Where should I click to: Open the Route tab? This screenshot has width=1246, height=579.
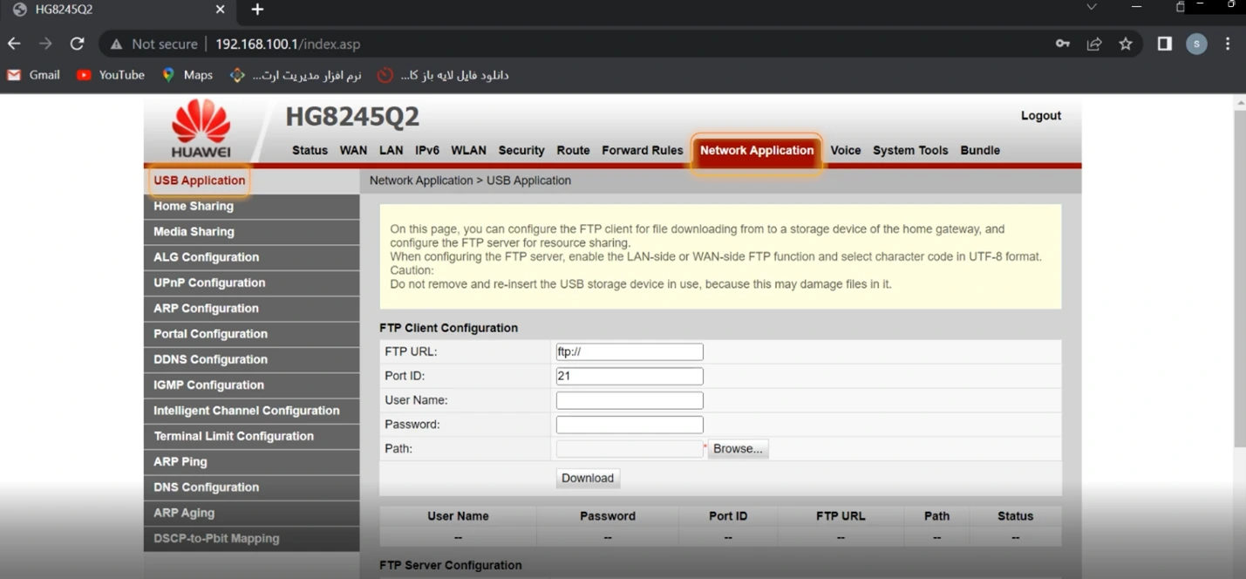click(573, 150)
